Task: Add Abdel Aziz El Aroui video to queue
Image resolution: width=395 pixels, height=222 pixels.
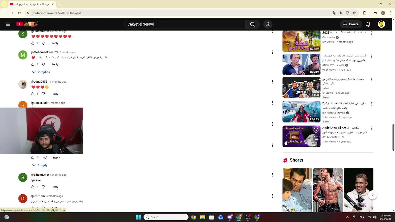Action: point(316,138)
